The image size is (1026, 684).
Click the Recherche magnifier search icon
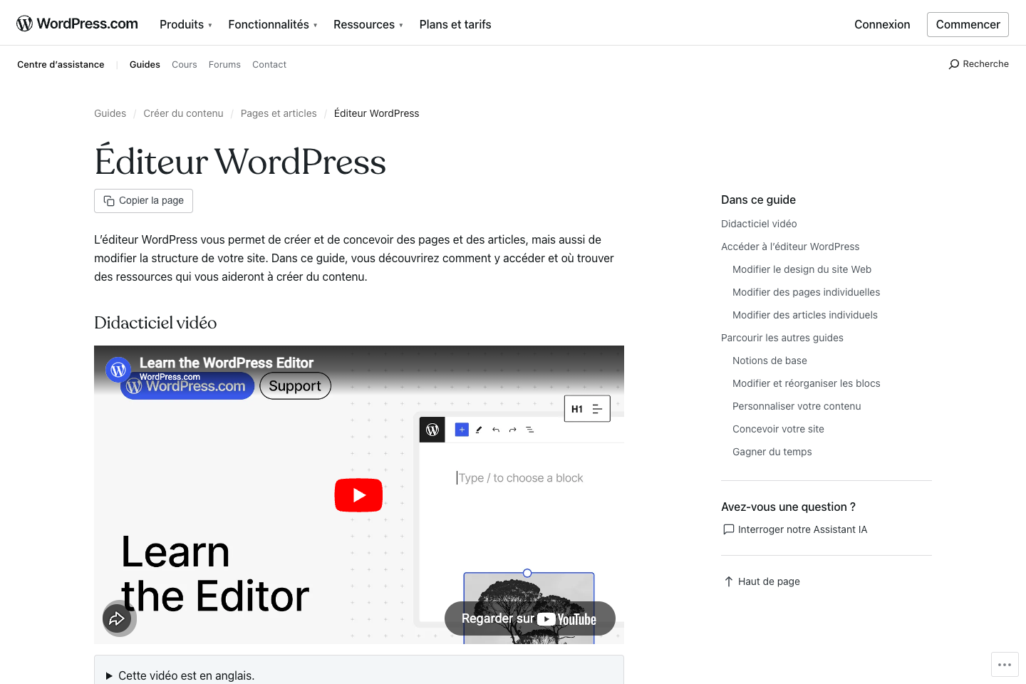tap(954, 64)
